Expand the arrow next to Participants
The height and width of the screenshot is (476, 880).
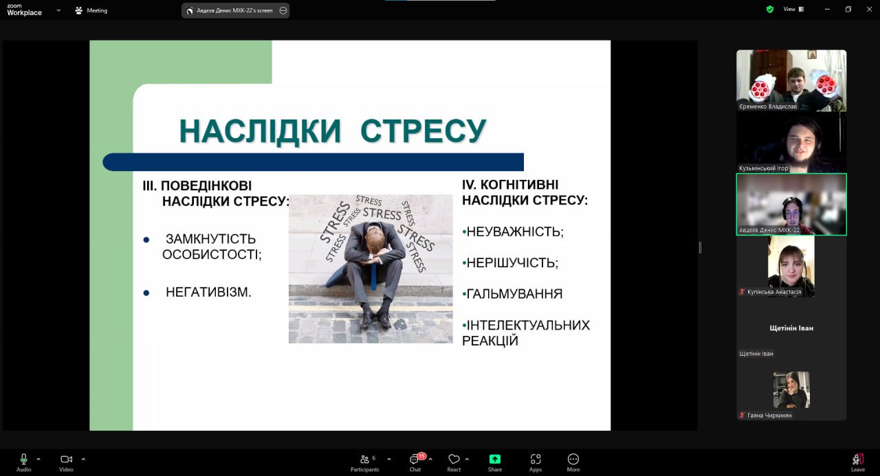coord(389,459)
